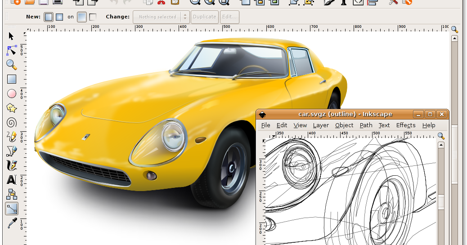467x245 pixels.
Task: Open the Text menu in car.svgz window
Action: point(384,125)
